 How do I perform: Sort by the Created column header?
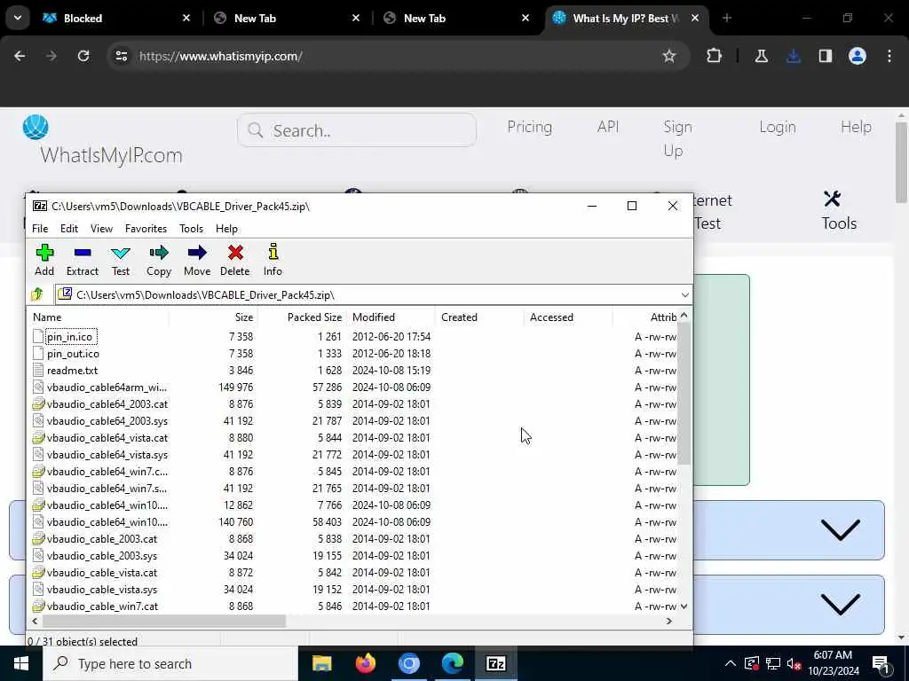479,317
